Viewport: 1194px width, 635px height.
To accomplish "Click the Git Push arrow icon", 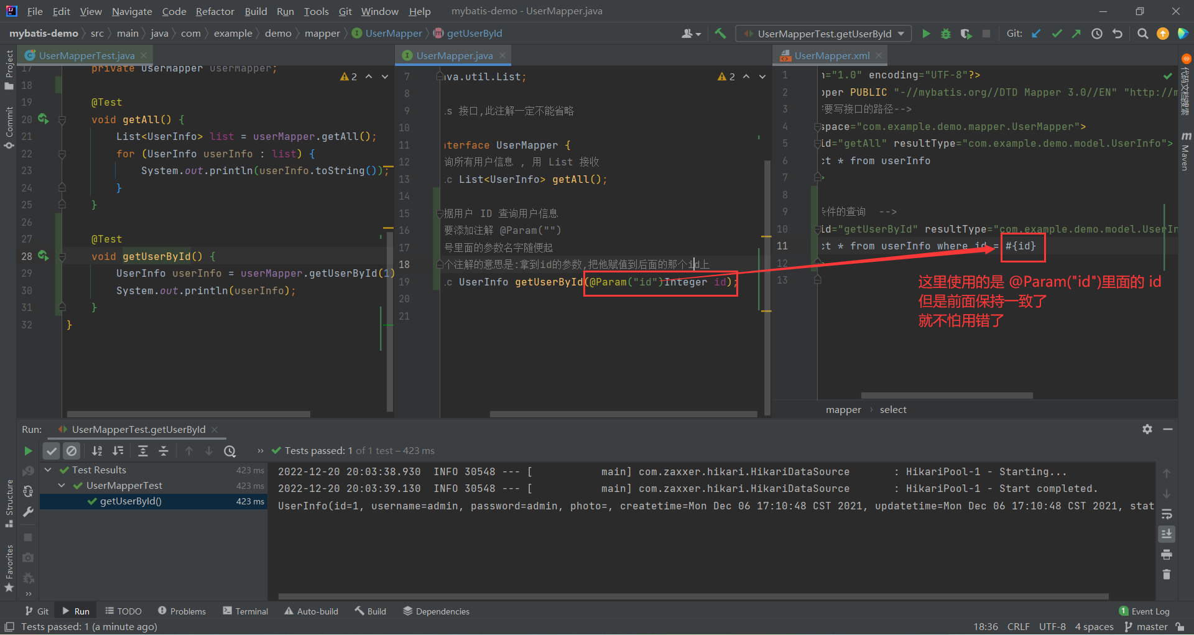I will pos(1076,34).
